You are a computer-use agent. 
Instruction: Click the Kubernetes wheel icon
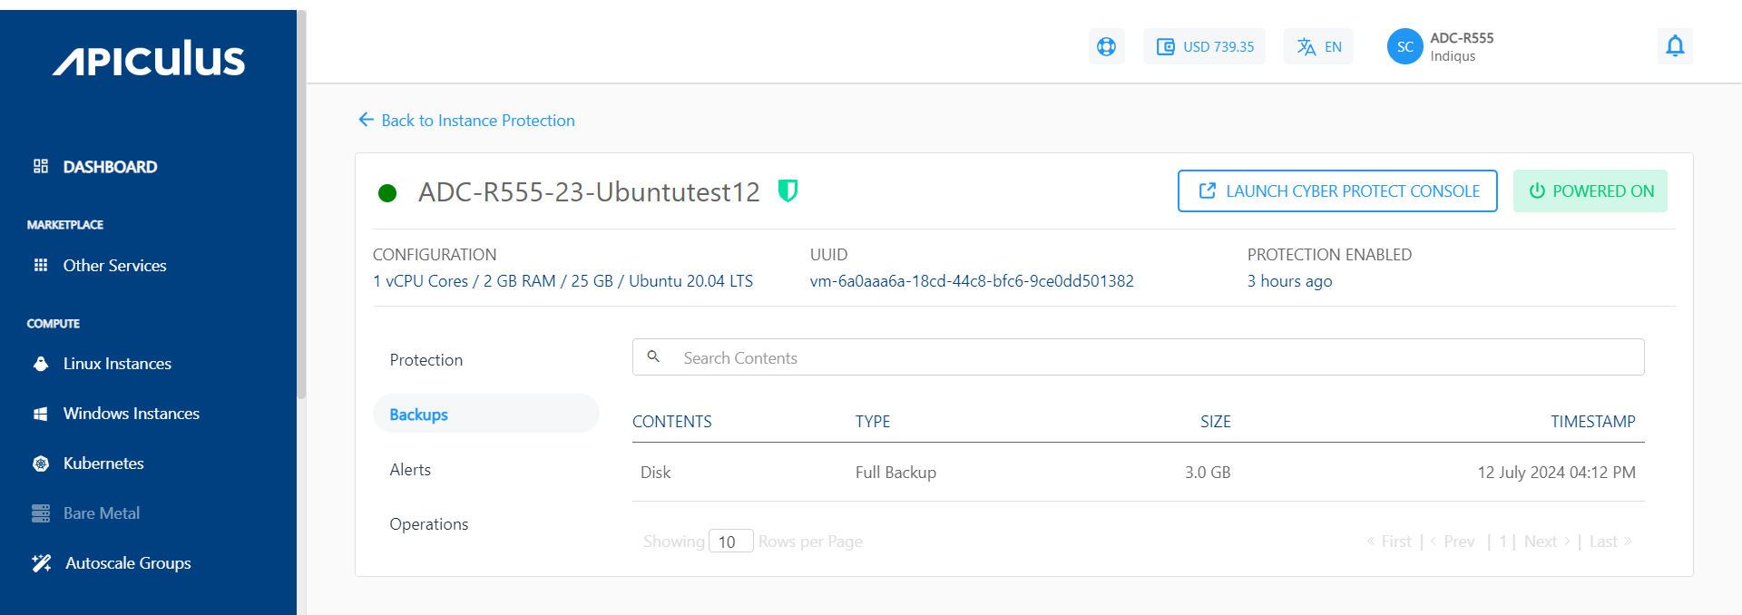41,464
